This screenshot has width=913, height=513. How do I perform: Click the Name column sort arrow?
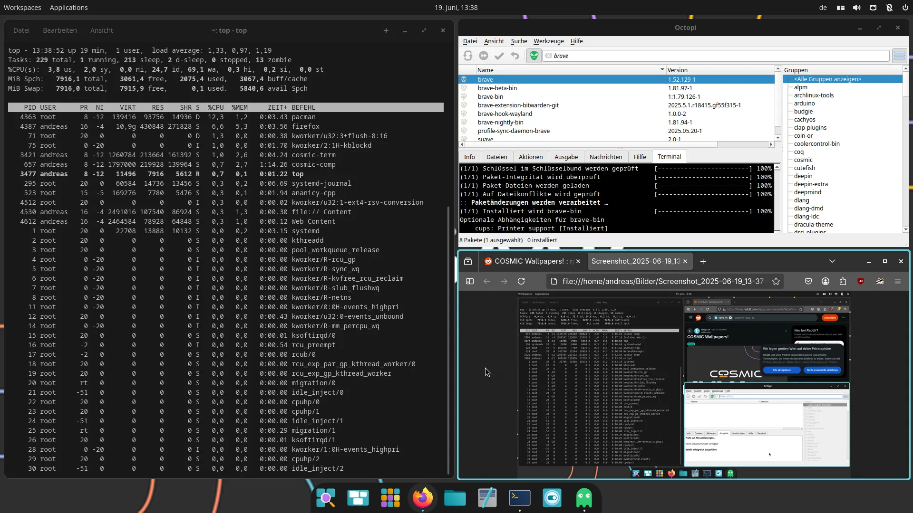pos(662,70)
